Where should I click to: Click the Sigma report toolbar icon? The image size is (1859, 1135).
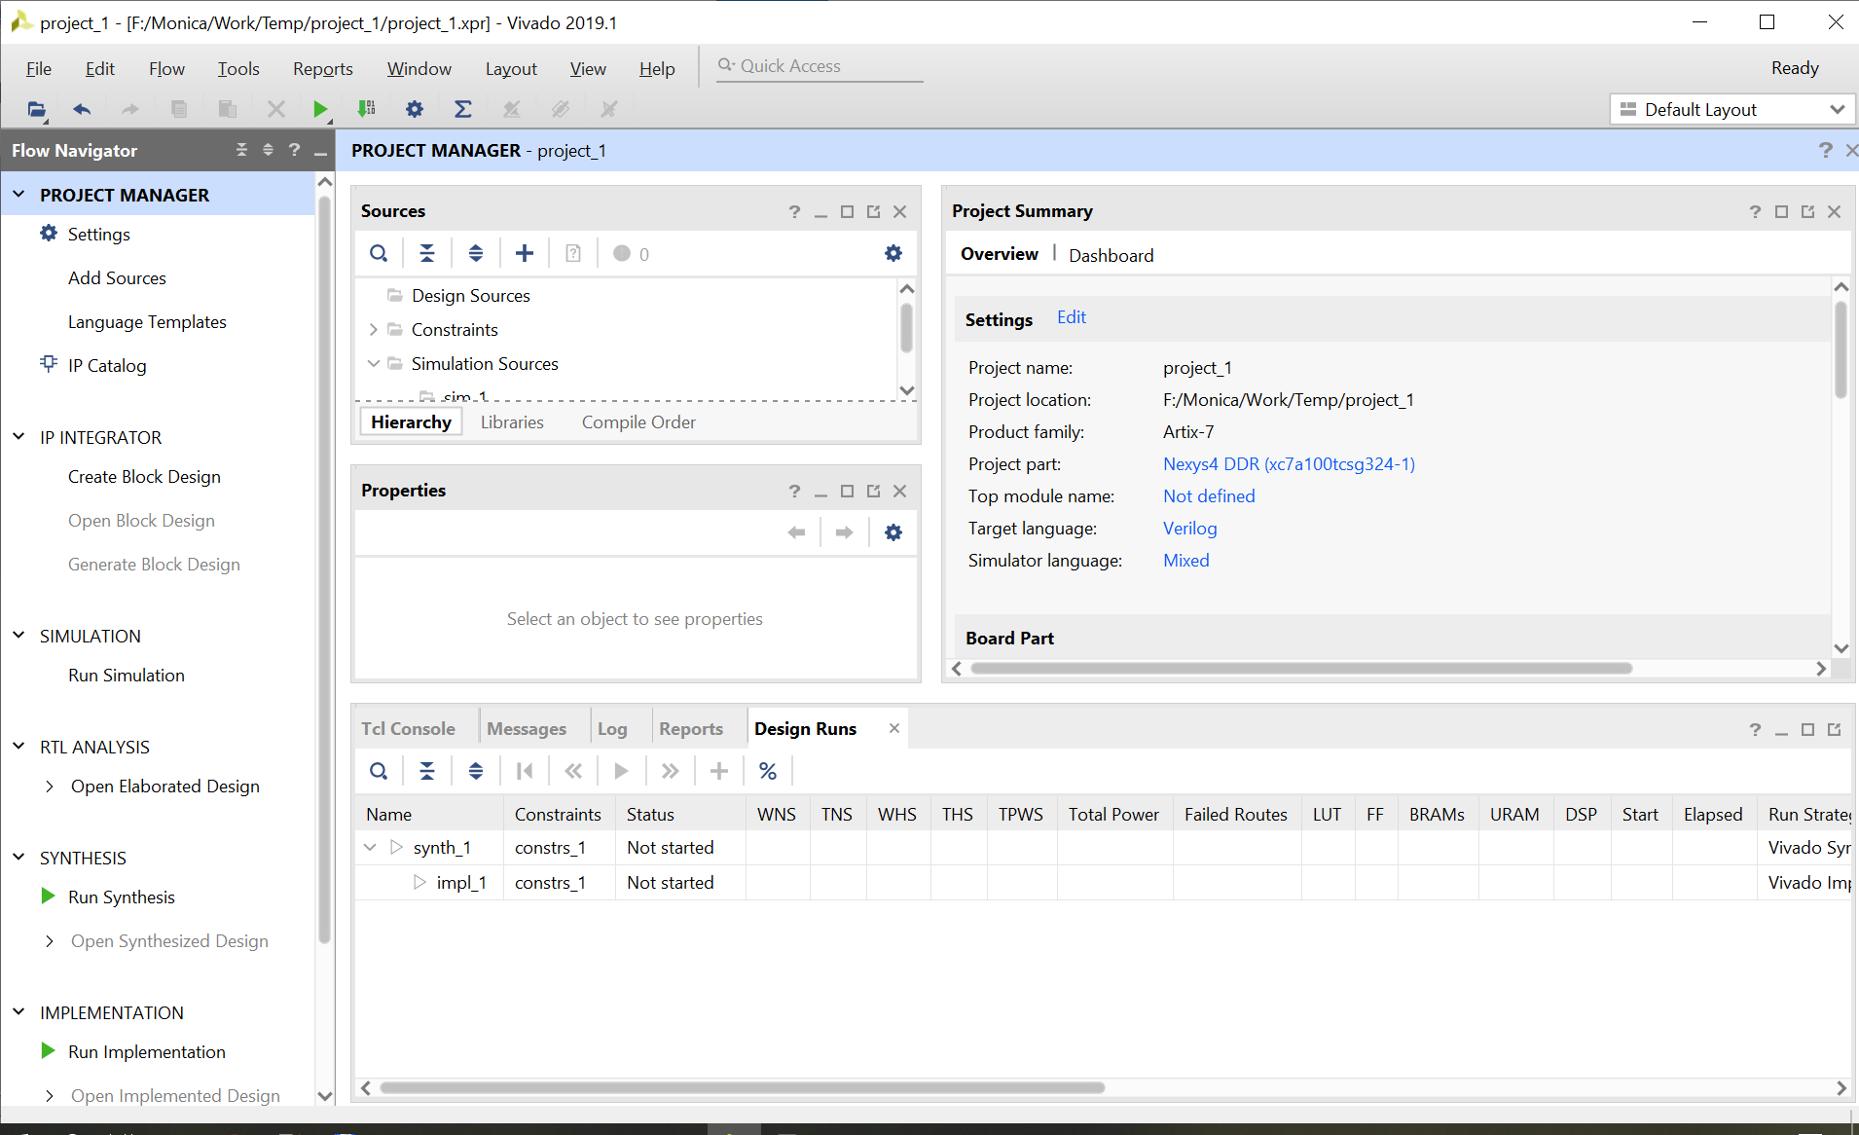coord(463,109)
